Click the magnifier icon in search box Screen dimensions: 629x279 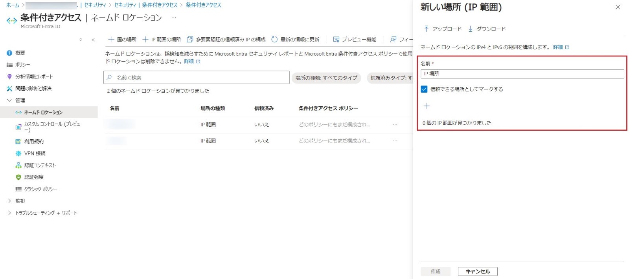pyautogui.click(x=109, y=77)
